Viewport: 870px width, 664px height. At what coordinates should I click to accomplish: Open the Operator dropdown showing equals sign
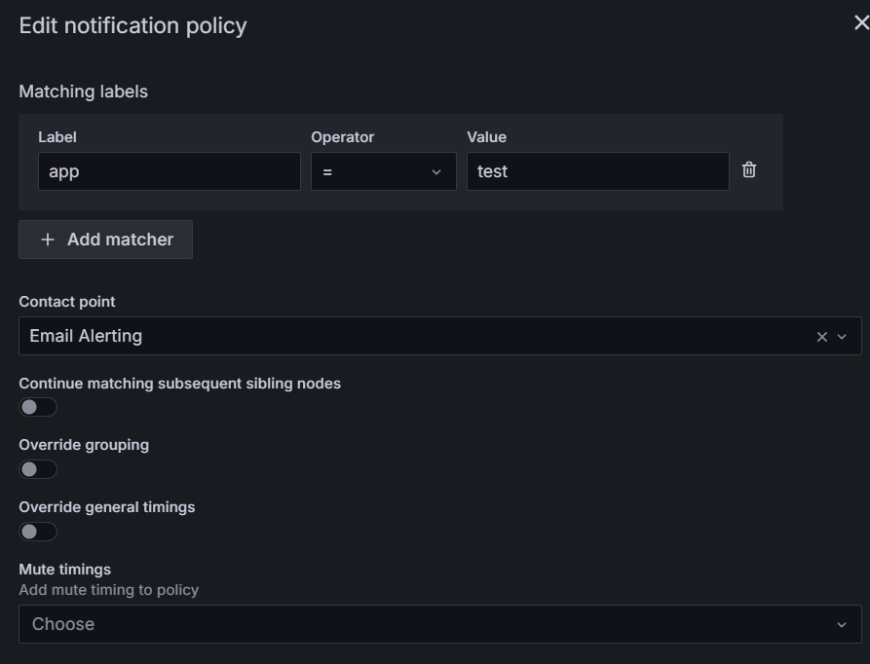coord(375,171)
